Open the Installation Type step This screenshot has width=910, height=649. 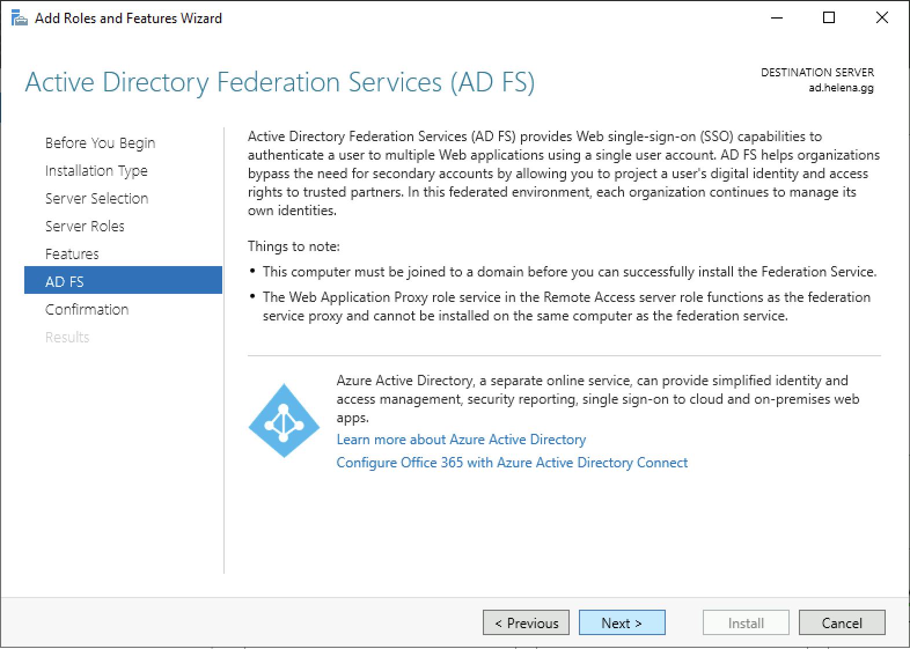click(96, 171)
